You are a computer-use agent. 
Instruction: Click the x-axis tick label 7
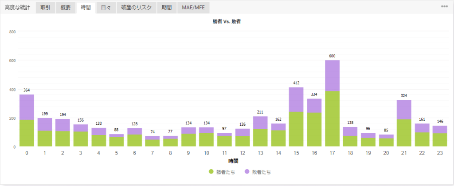(153, 153)
